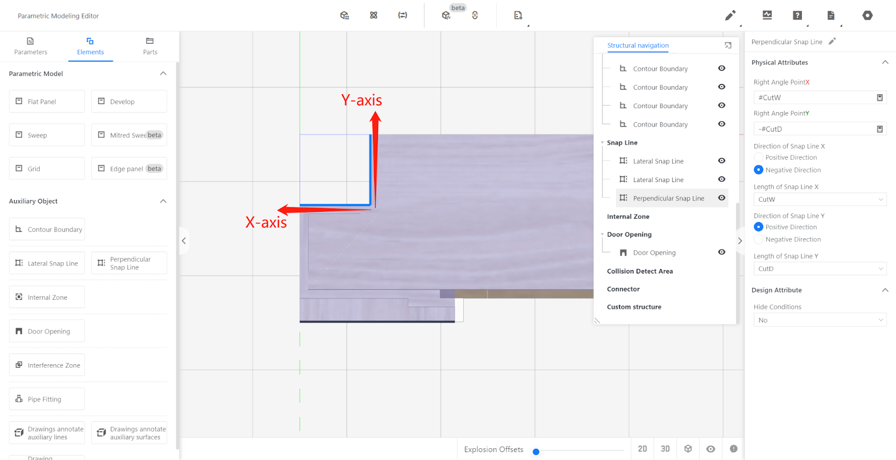Viewport: 896px width, 460px height.
Task: Pop out the Structural navigation panel
Action: click(x=728, y=45)
